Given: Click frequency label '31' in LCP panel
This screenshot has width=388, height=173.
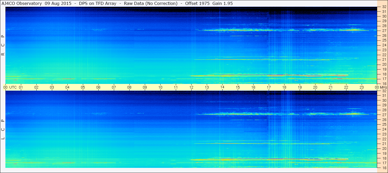Looking at the screenshot, I should 384,96.
